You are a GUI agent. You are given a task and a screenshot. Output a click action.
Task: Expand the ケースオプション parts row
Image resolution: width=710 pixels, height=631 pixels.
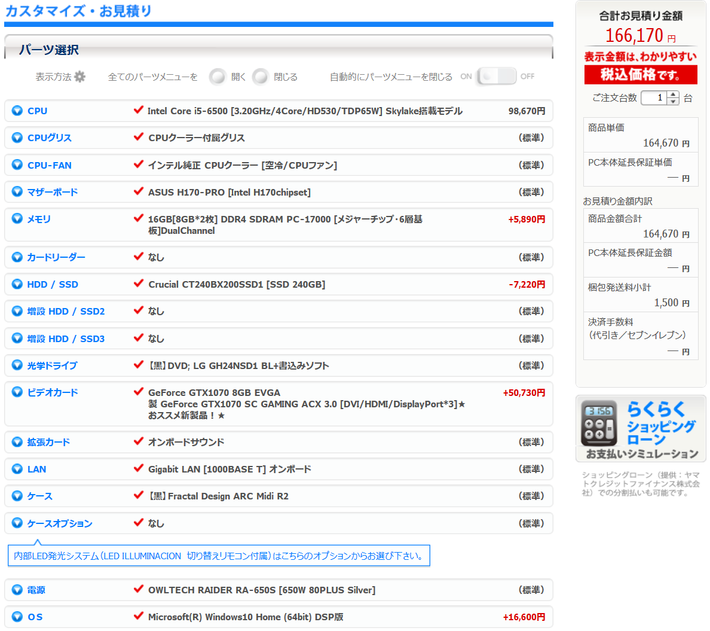(59, 523)
